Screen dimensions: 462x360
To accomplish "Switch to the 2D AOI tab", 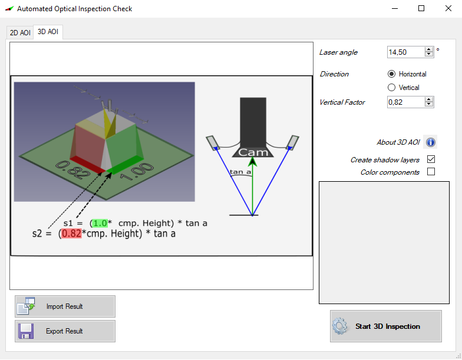I will 20,33.
